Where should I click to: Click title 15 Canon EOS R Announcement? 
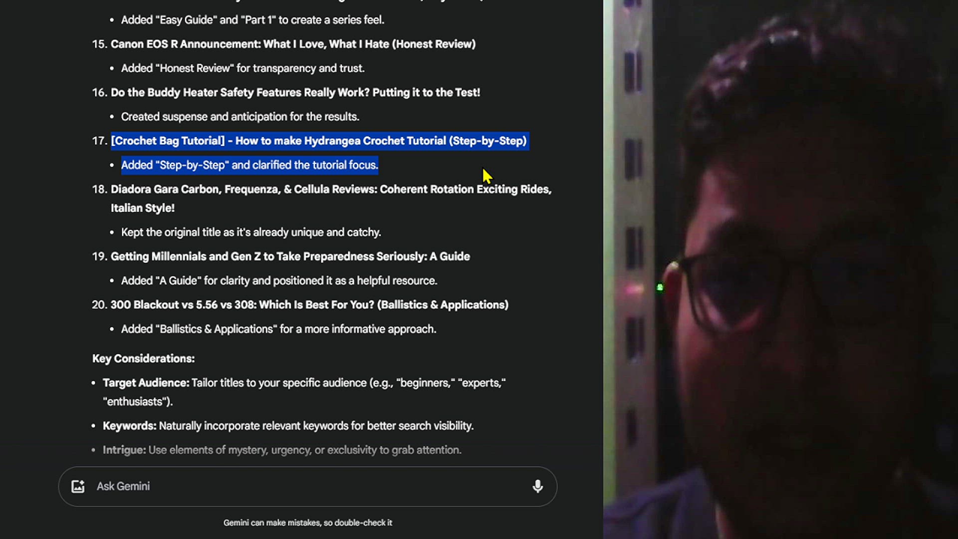pyautogui.click(x=293, y=44)
